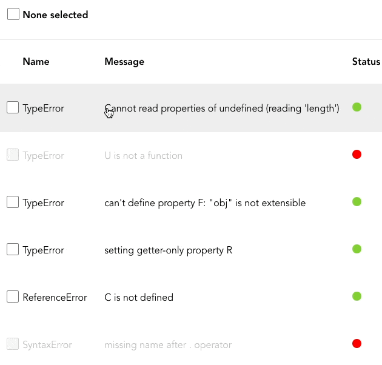This screenshot has width=382, height=365.
Task: Click the Status column header
Action: 366,61
